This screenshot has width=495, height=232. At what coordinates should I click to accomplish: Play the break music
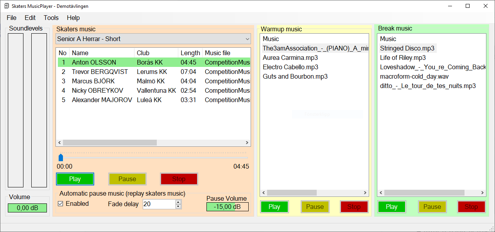392,207
